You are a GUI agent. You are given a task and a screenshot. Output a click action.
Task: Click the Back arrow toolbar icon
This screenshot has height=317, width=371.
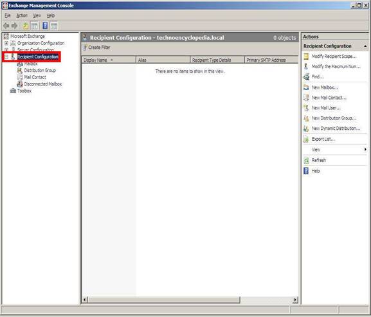(6, 26)
